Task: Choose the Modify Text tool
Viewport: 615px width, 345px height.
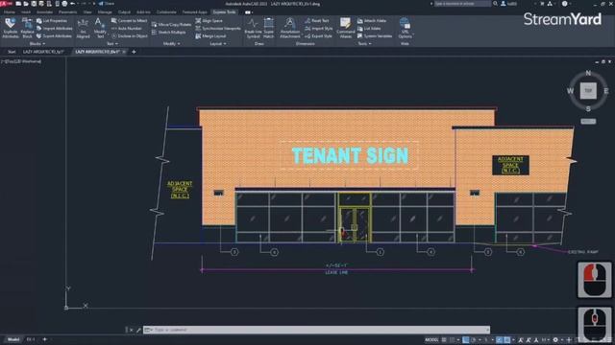Action: 100,28
